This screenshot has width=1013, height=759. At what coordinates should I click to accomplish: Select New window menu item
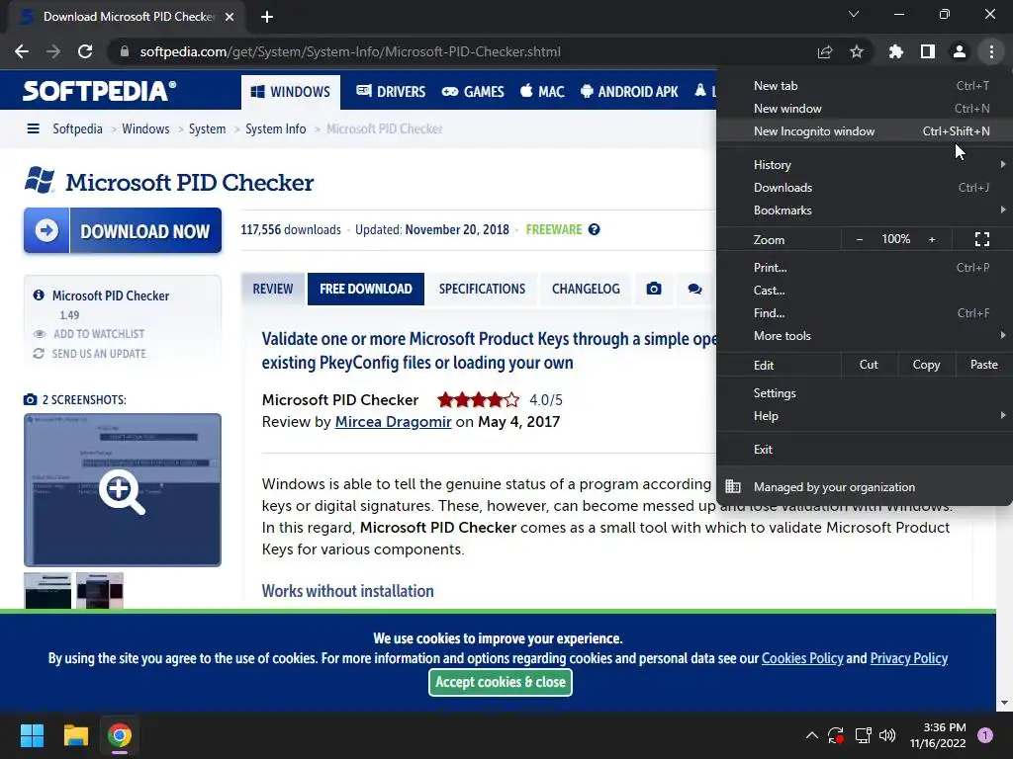865,109
